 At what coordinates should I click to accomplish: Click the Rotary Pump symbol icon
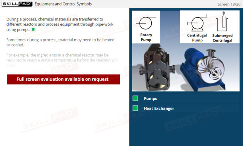[146, 23]
